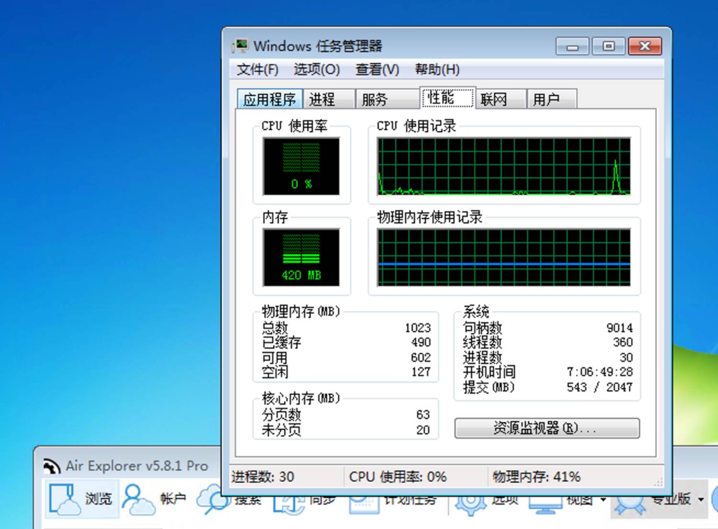Open the 选项(O) menu
The width and height of the screenshot is (718, 529).
(x=316, y=70)
